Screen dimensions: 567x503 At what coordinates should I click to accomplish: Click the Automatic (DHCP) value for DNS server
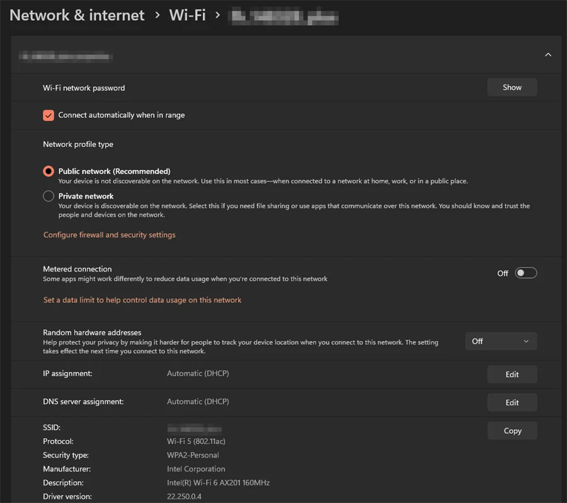click(198, 402)
